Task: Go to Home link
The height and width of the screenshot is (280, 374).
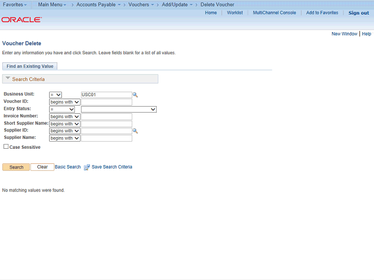Action: point(211,13)
